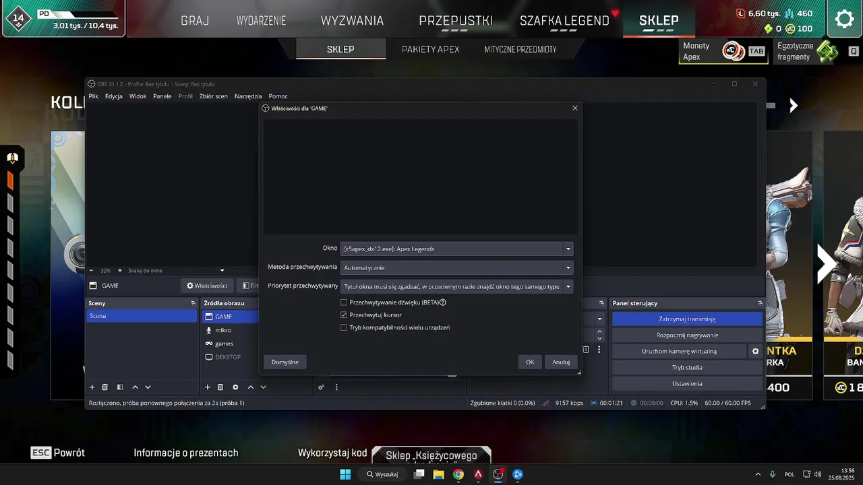The height and width of the screenshot is (485, 863).
Task: Click Anuluj to cancel properties
Action: coord(561,362)
